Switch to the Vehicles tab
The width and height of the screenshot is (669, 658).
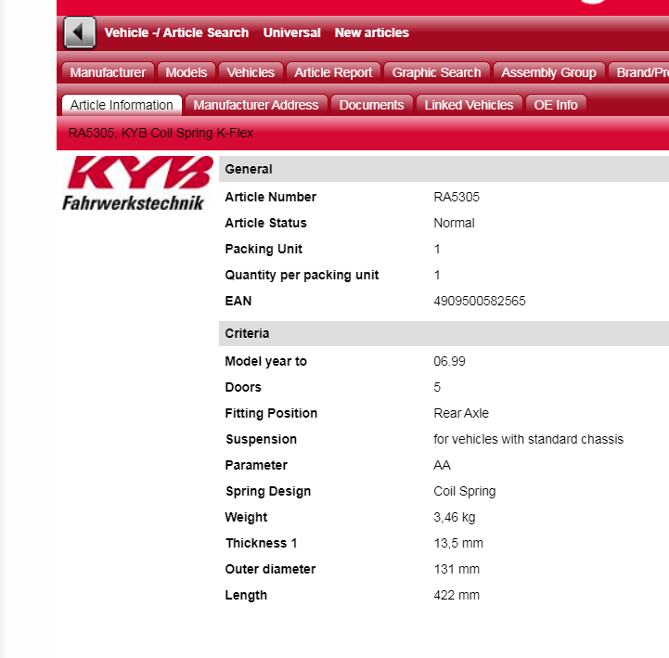pyautogui.click(x=251, y=72)
